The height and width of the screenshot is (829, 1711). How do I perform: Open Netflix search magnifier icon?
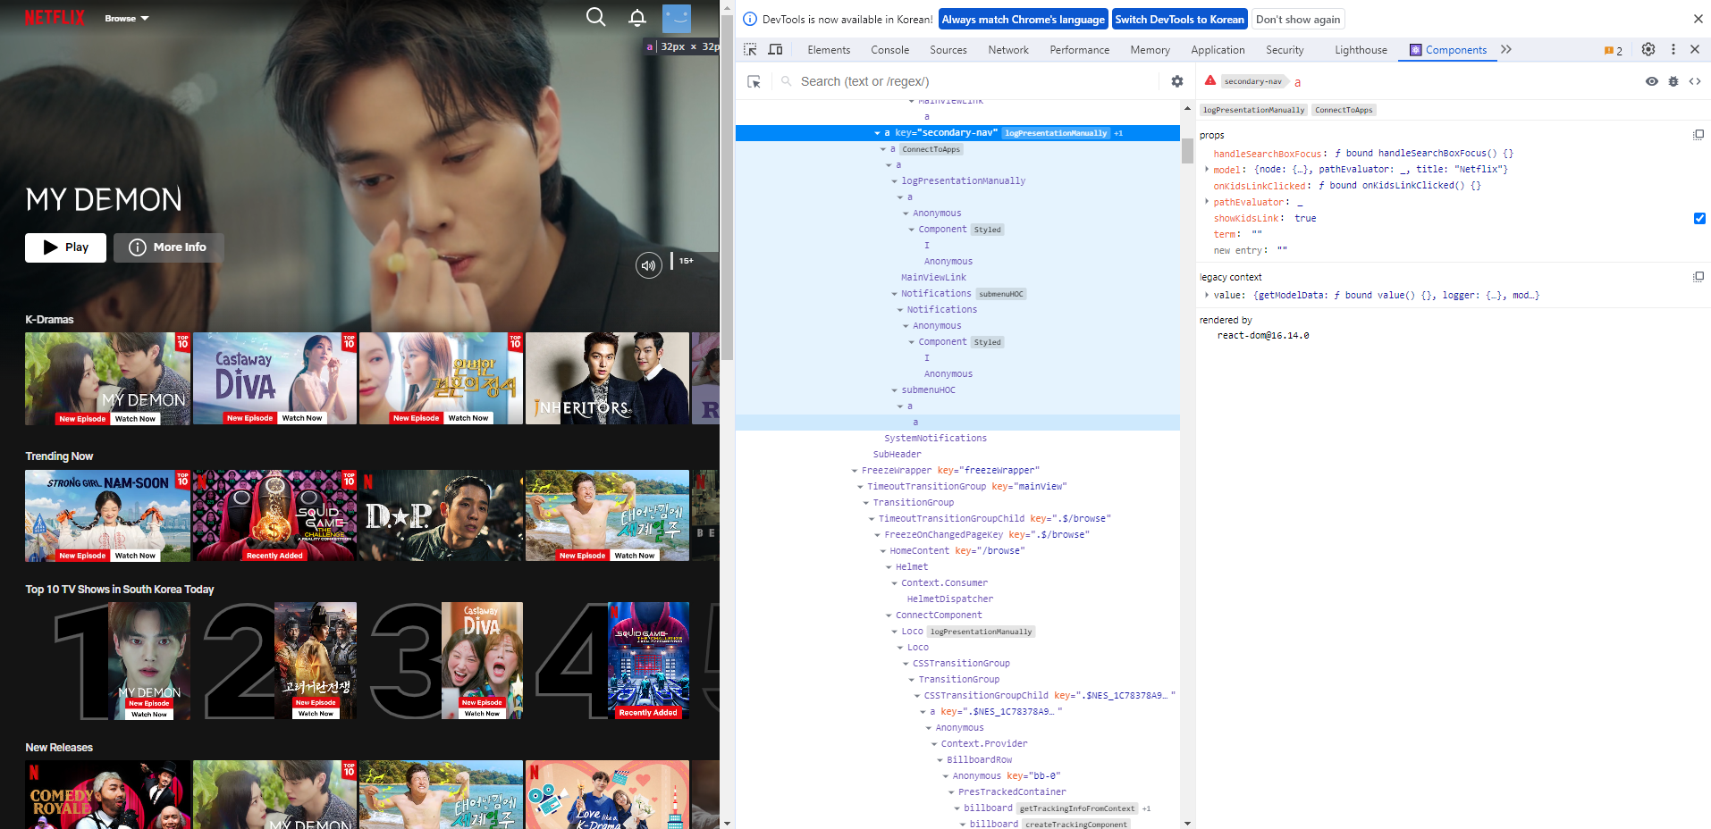[x=595, y=17]
